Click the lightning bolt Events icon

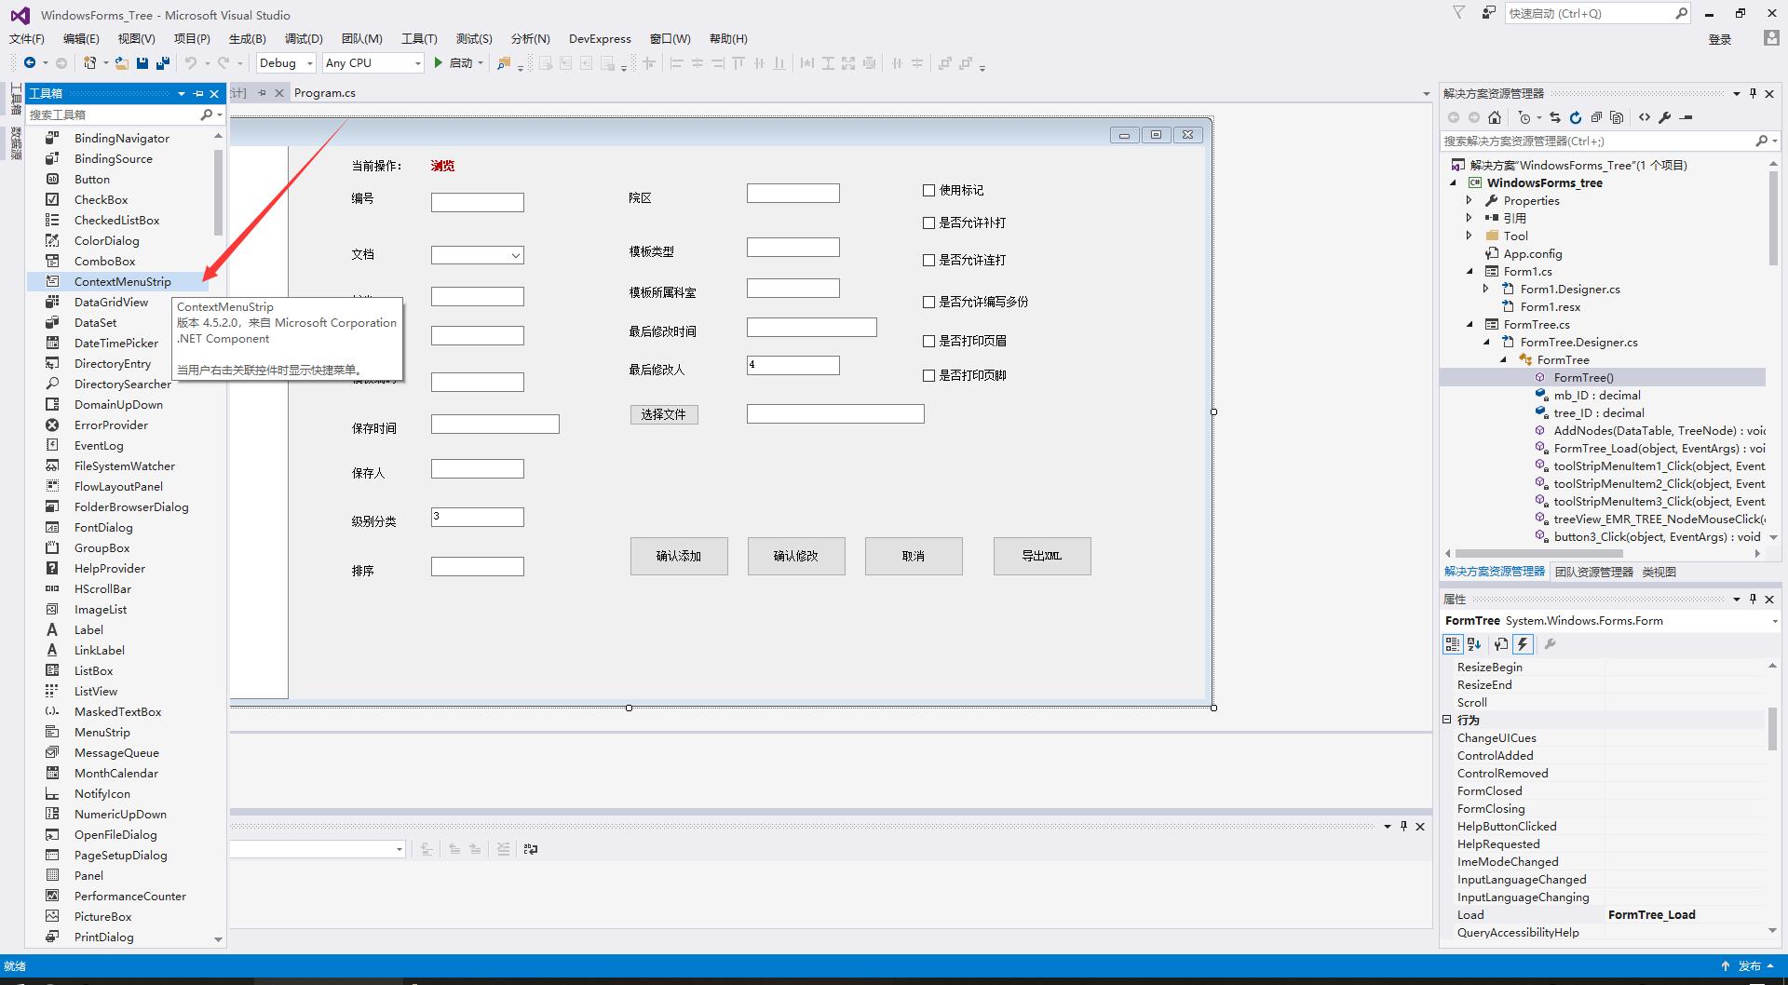1523,644
